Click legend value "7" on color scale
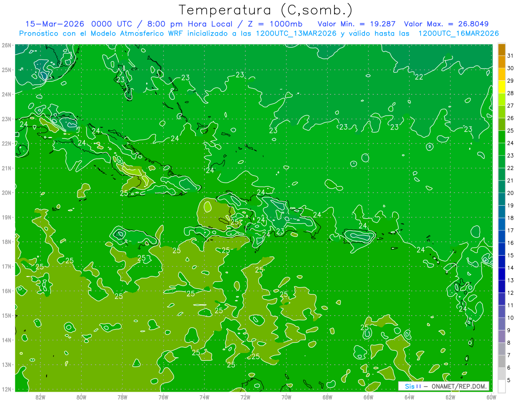522x403 pixels. [509, 355]
